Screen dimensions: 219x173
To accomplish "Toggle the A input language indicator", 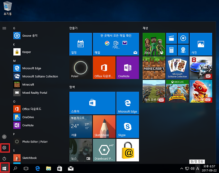I will pyautogui.click(x=197, y=168).
